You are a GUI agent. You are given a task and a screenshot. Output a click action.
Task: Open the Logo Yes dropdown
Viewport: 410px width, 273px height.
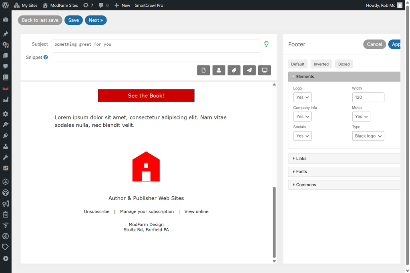point(302,97)
